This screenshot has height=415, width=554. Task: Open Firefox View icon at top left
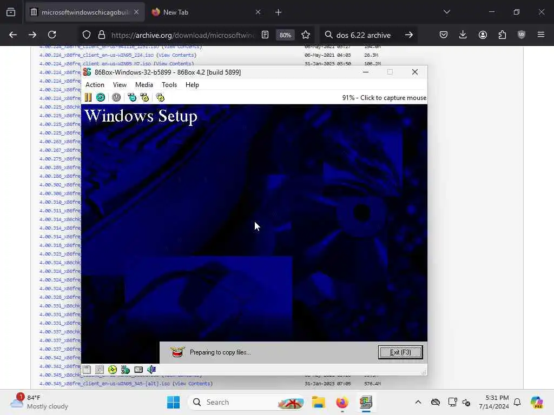point(11,12)
